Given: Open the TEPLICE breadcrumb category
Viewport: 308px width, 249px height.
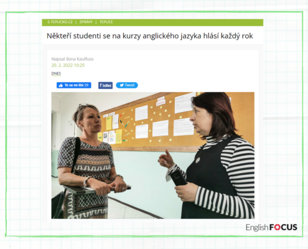Looking at the screenshot, I should (x=106, y=22).
